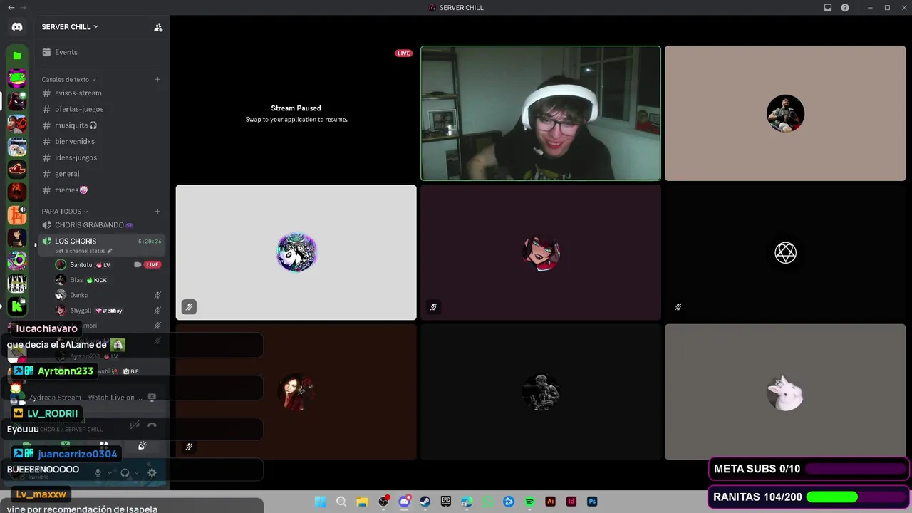The width and height of the screenshot is (912, 513).
Task: Add channel to Canales de texto category
Action: point(157,79)
